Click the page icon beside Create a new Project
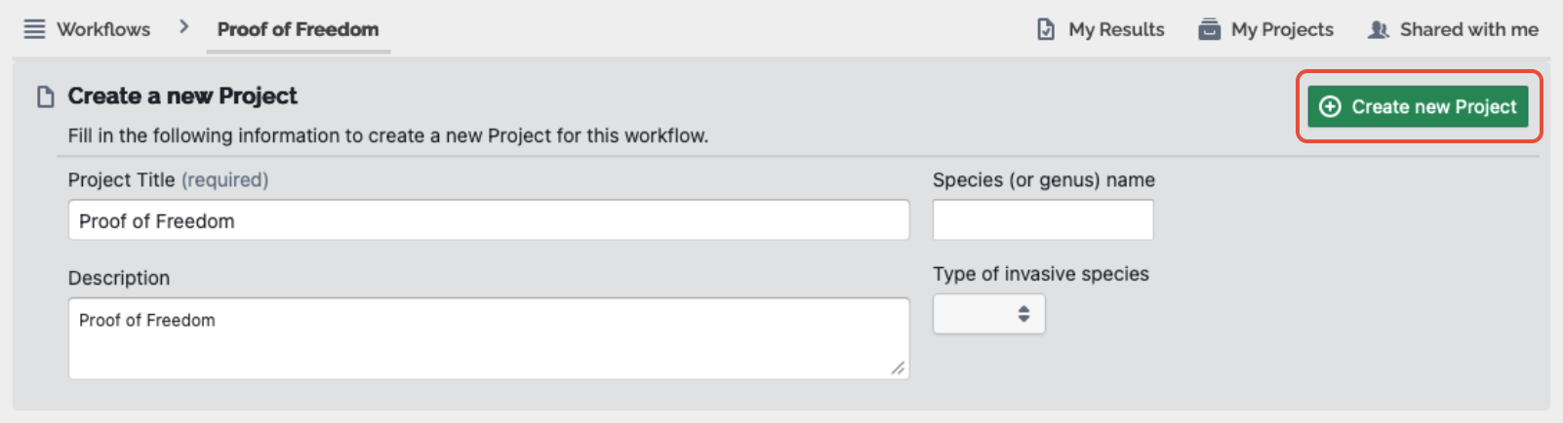This screenshot has width=1563, height=423. click(45, 96)
